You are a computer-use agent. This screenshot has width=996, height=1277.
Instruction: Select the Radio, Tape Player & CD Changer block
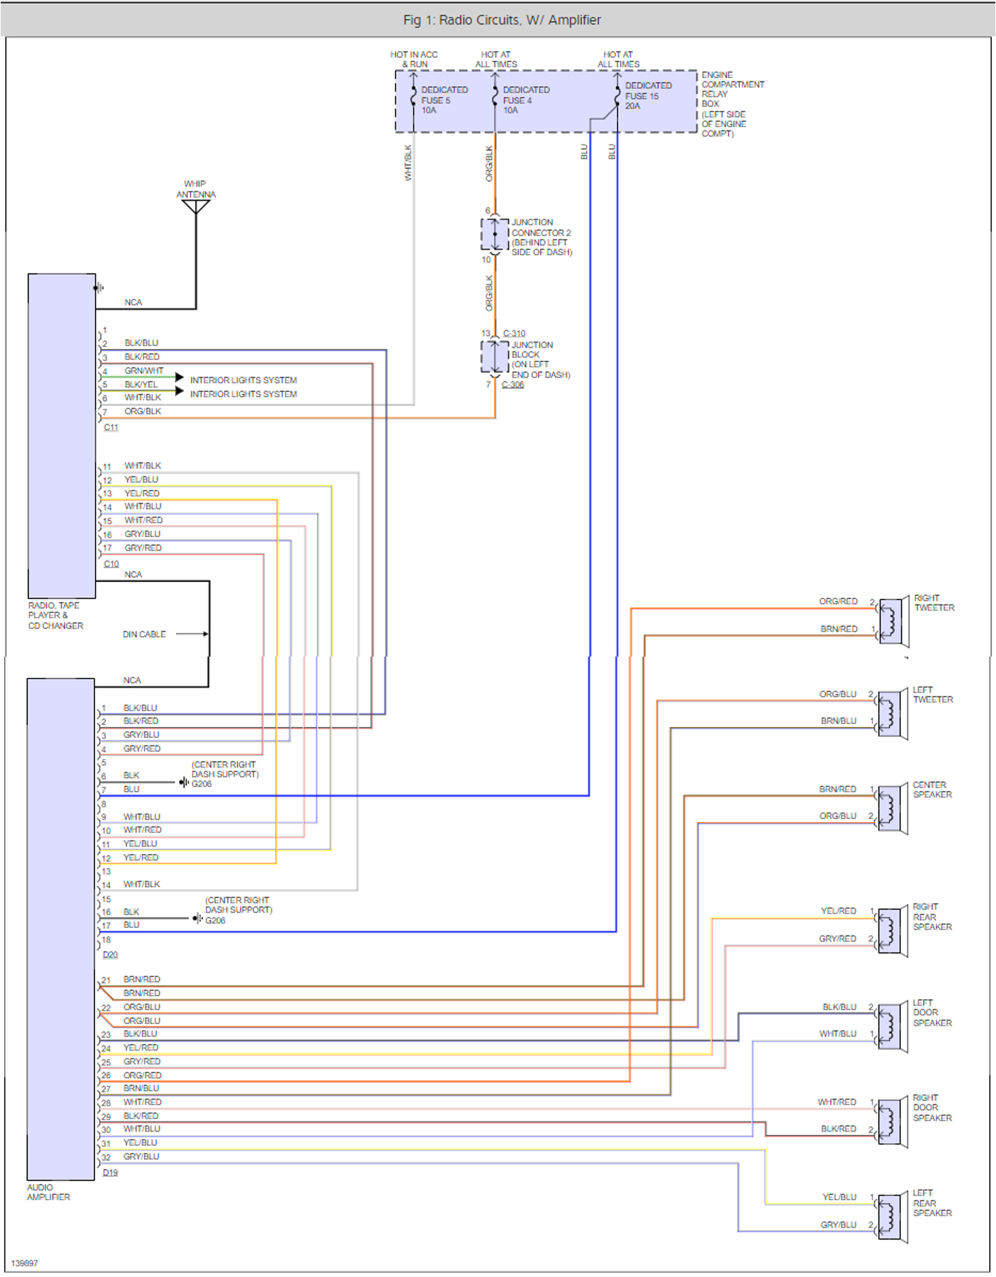(61, 435)
